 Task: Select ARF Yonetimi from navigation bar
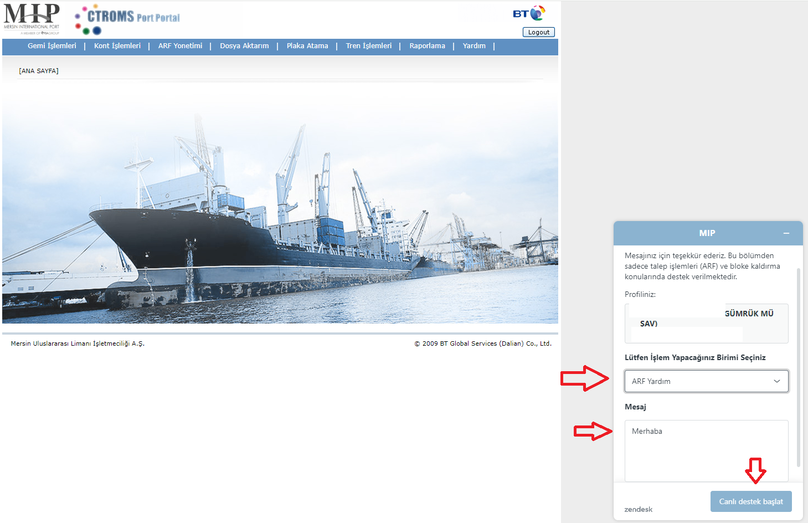(180, 46)
